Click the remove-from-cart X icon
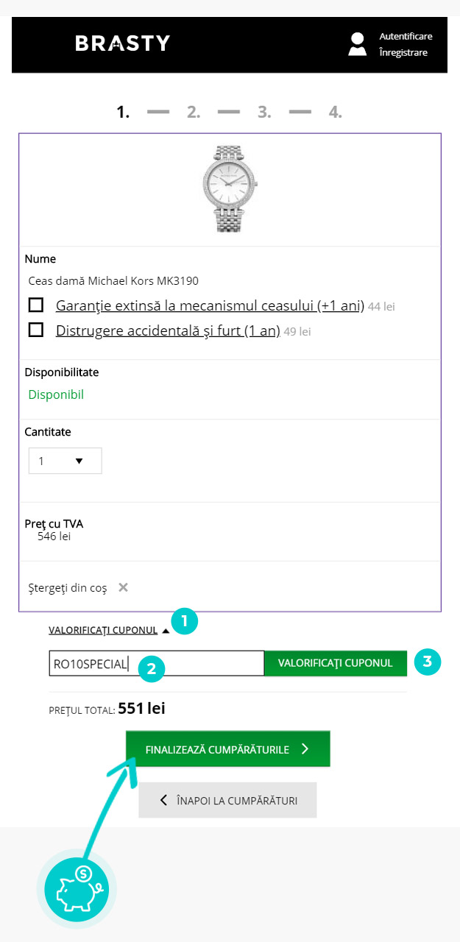460x942 pixels. pyautogui.click(x=124, y=587)
